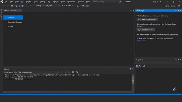Open the Tools menu

coord(63,2)
